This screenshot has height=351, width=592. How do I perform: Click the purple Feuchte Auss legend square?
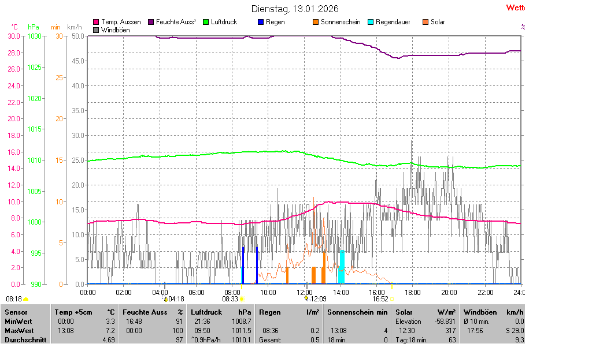point(151,23)
